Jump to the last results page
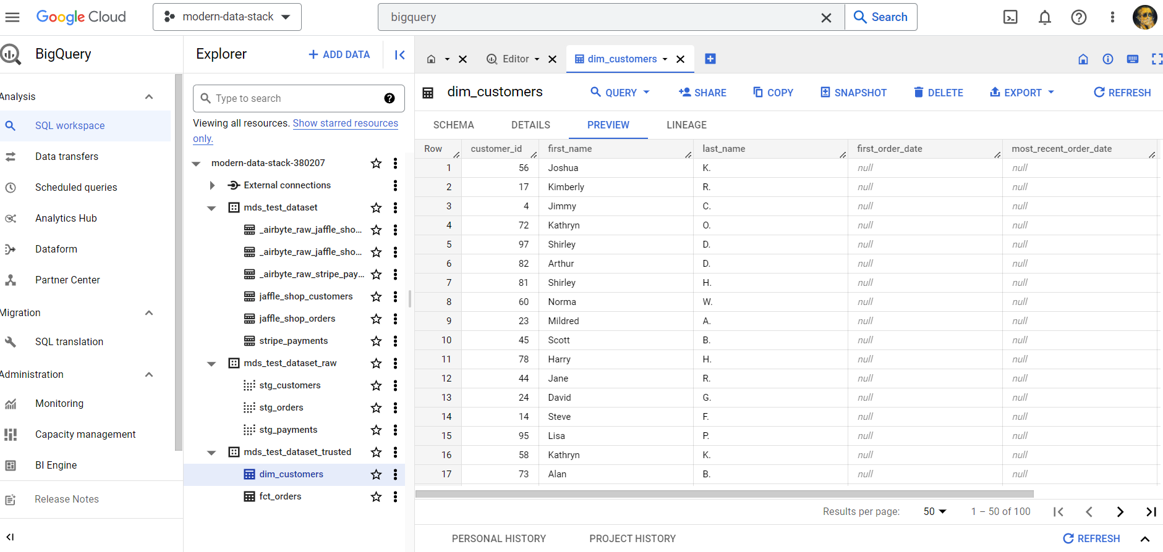 [1151, 511]
